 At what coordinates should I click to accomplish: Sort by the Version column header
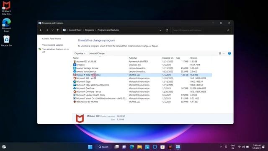pyautogui.click(x=193, y=58)
